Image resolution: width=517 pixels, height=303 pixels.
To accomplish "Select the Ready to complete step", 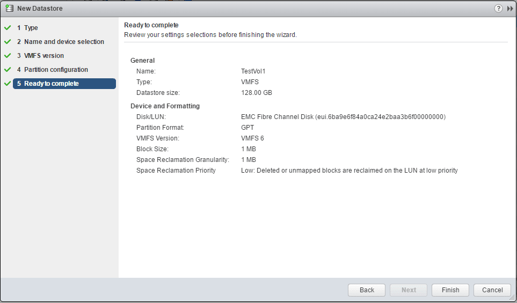I will (x=51, y=84).
